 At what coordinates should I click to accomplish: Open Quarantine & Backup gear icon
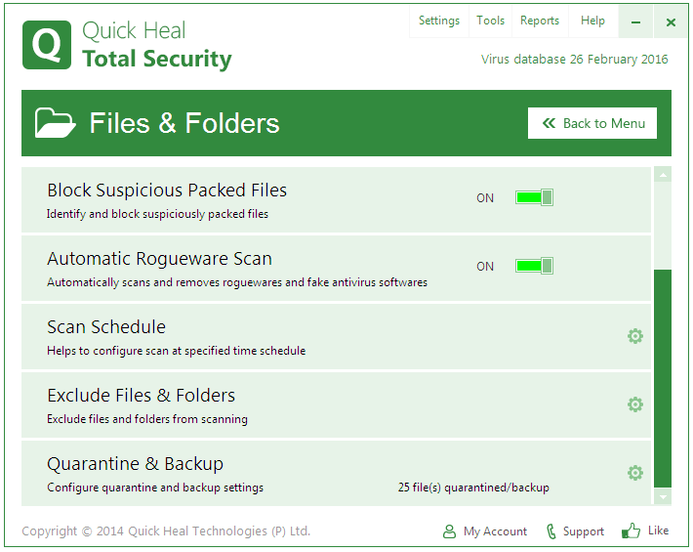pyautogui.click(x=635, y=473)
